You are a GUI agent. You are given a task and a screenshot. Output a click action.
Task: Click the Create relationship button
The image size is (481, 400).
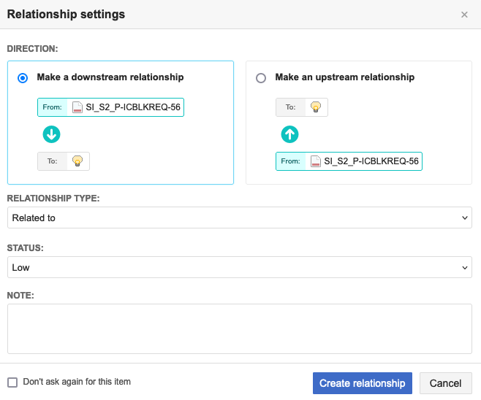362,383
